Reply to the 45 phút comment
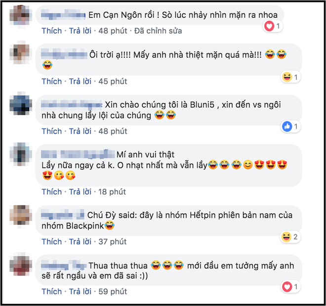 (80, 81)
